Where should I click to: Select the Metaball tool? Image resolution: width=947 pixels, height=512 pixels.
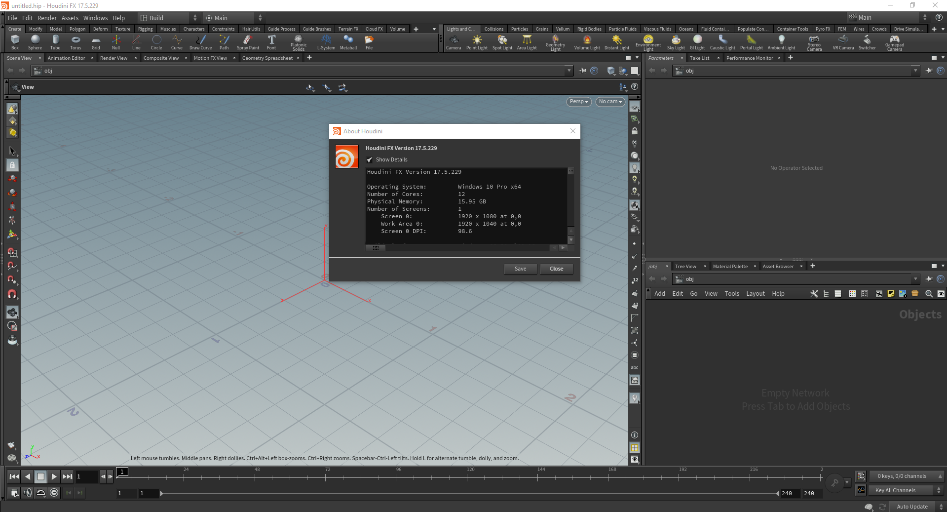click(348, 42)
